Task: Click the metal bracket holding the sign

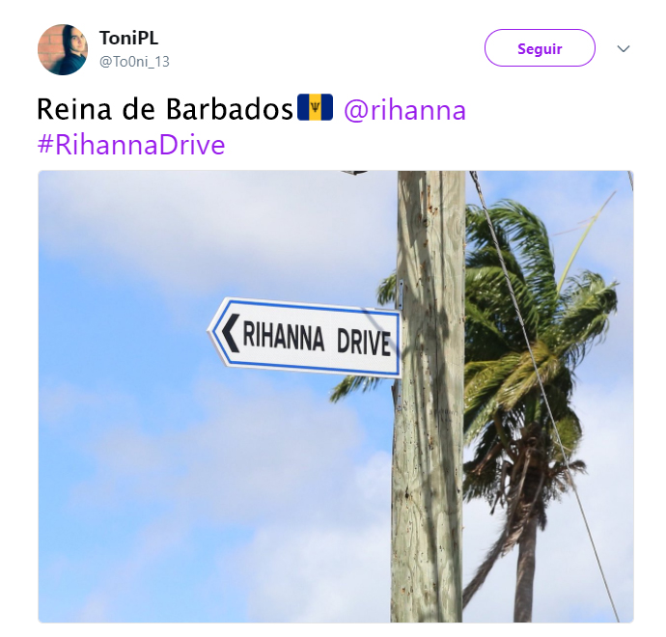Action: pos(401,295)
